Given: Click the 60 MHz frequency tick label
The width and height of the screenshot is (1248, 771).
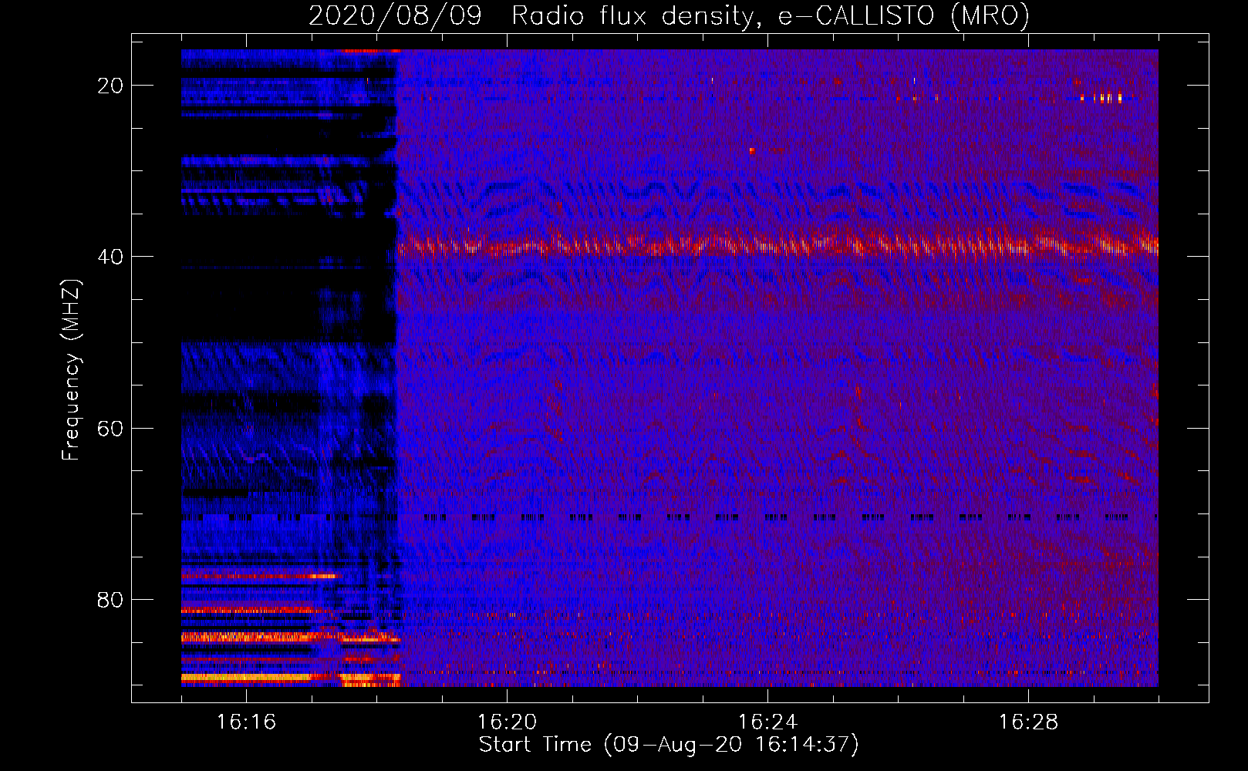Looking at the screenshot, I should [x=110, y=429].
